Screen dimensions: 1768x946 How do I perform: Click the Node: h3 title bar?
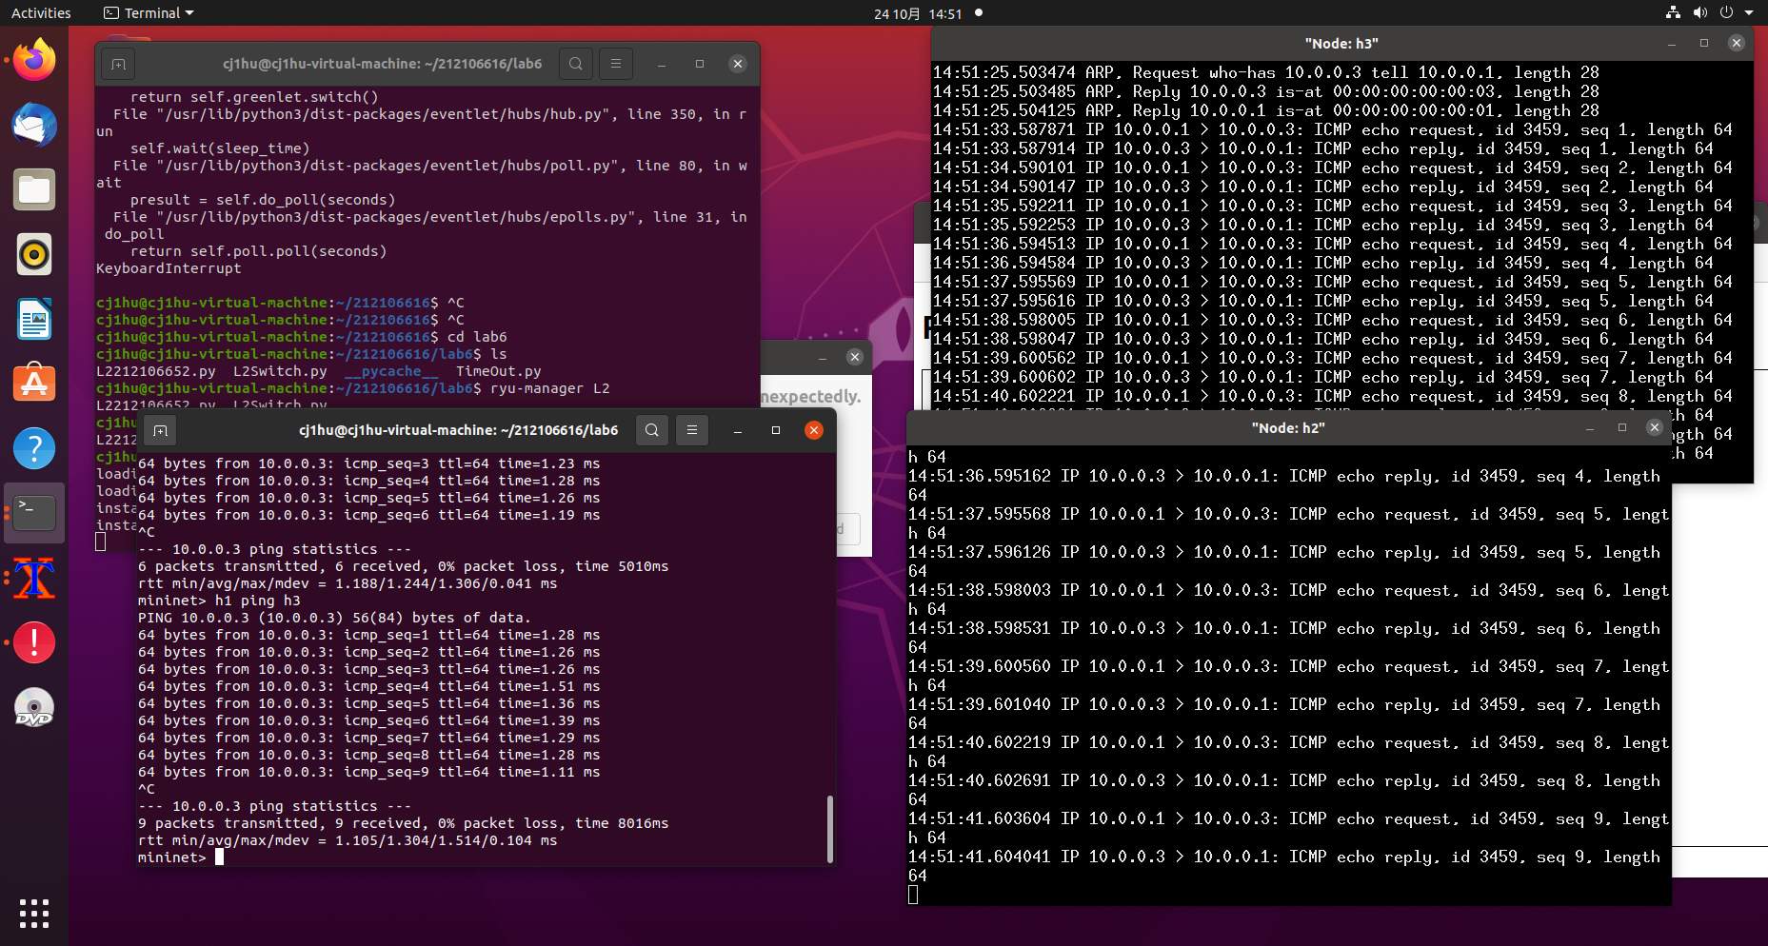(1341, 43)
